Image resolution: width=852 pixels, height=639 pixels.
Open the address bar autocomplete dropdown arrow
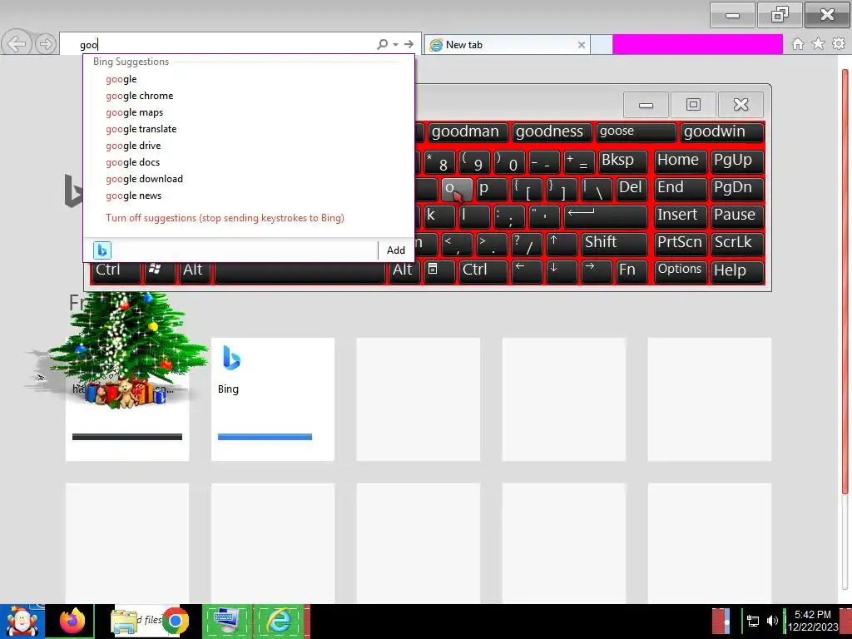point(395,44)
